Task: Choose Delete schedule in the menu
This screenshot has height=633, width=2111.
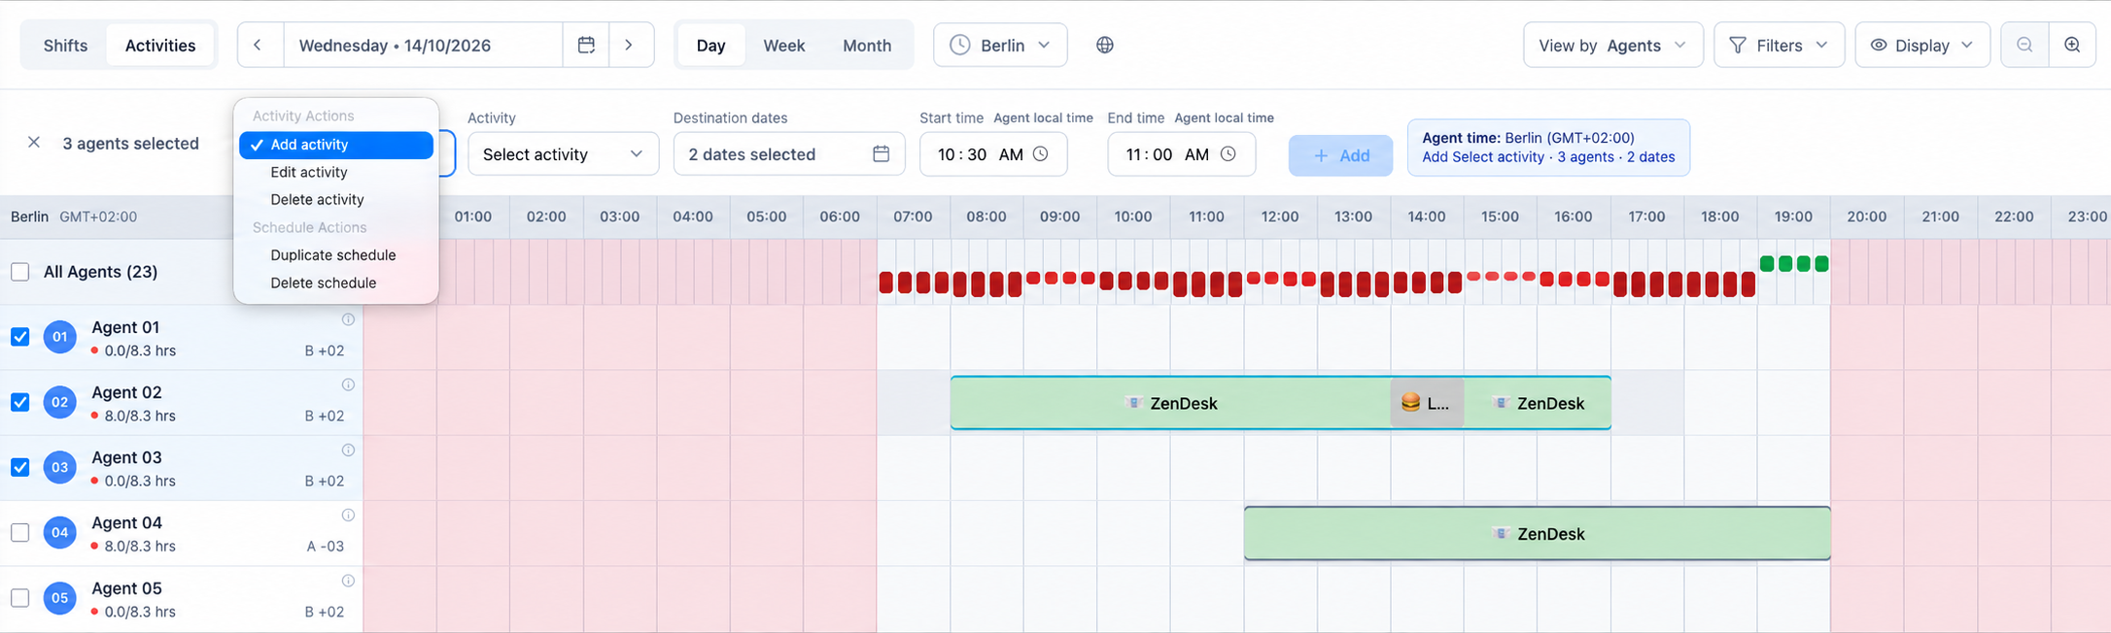Action: (336, 283)
